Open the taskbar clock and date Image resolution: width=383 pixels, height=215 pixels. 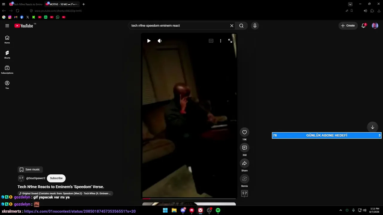pyautogui.click(x=375, y=211)
